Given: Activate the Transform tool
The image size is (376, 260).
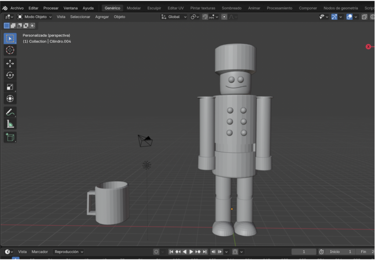Looking at the screenshot, I should (x=10, y=98).
